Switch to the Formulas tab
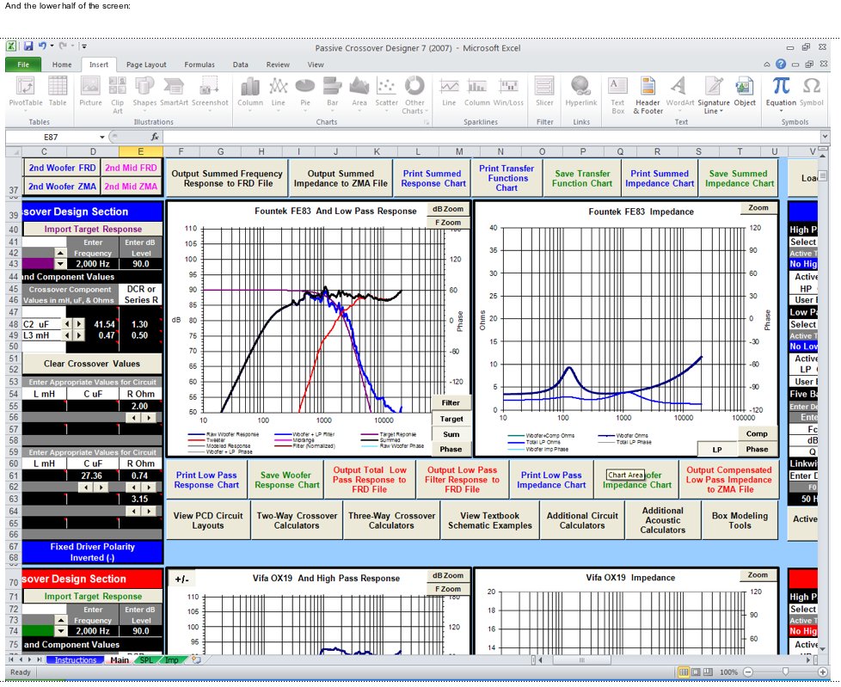Image resolution: width=841 pixels, height=687 pixels. click(200, 64)
